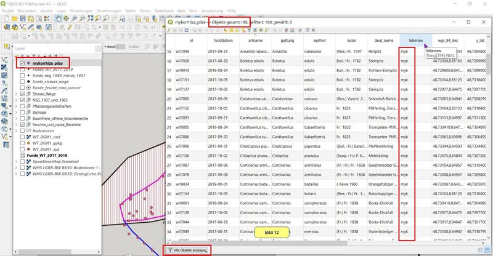This screenshot has height=256, width=493.
Task: Sort table by artname column header
Action: click(x=255, y=41)
